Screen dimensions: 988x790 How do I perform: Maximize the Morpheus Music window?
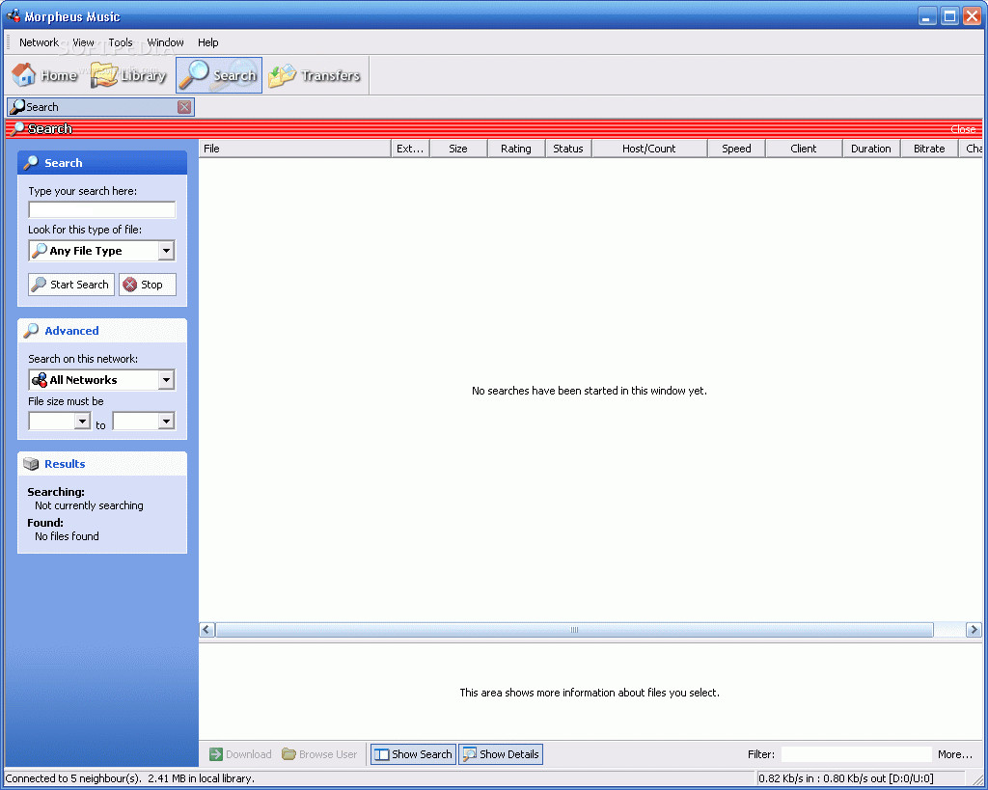pyautogui.click(x=949, y=15)
